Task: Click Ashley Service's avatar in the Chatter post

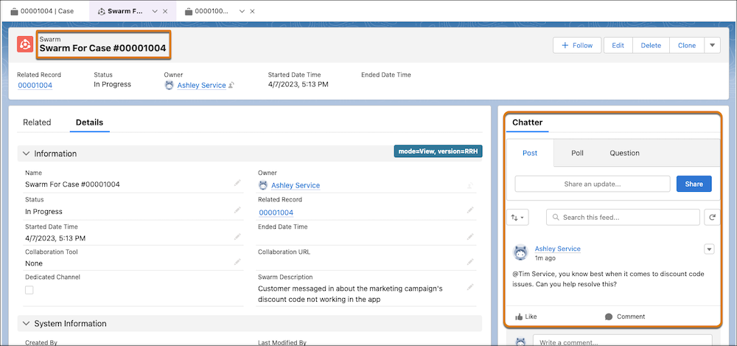Action: point(521,253)
